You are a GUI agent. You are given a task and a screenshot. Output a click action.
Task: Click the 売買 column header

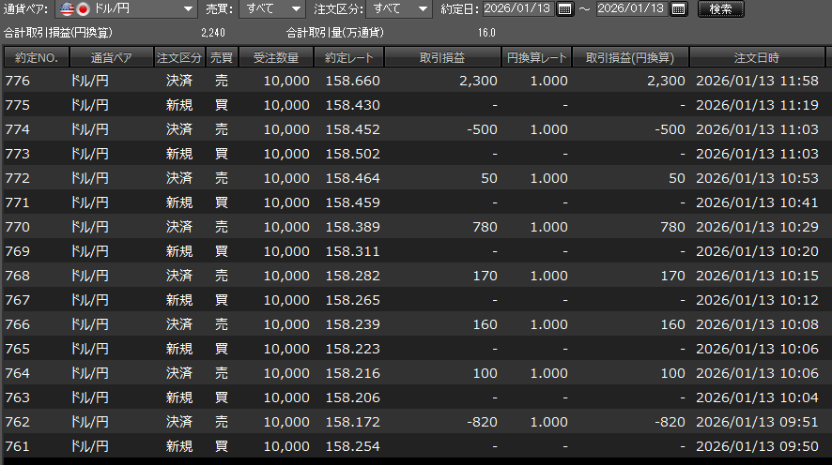click(x=221, y=57)
